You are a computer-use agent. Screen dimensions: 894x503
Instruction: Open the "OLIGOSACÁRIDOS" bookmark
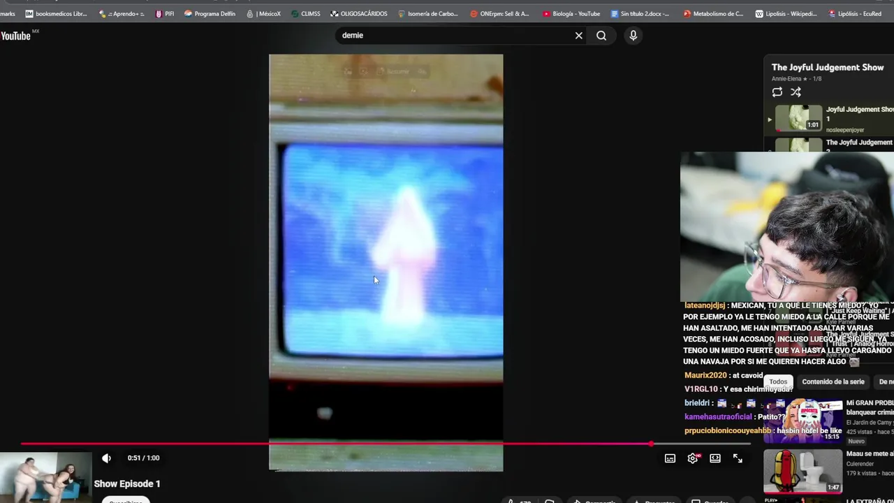point(358,13)
